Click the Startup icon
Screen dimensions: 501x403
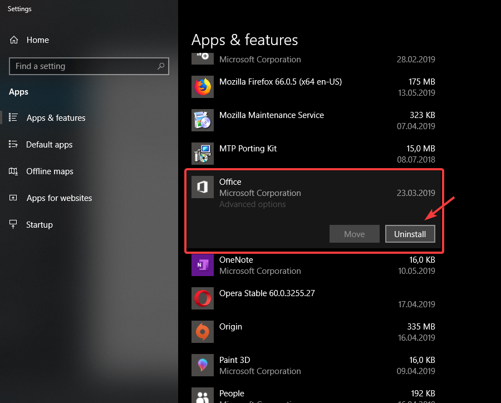pos(13,224)
